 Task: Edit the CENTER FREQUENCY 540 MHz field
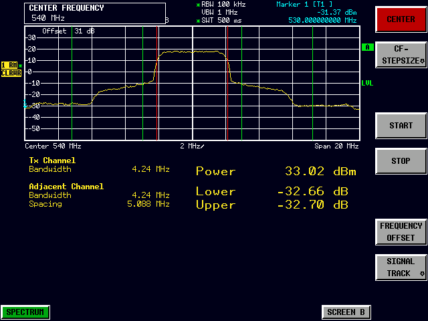click(95, 13)
